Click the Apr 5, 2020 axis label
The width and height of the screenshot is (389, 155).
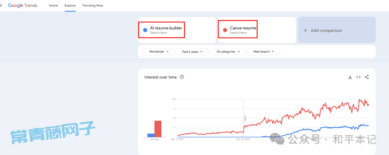tap(176, 140)
